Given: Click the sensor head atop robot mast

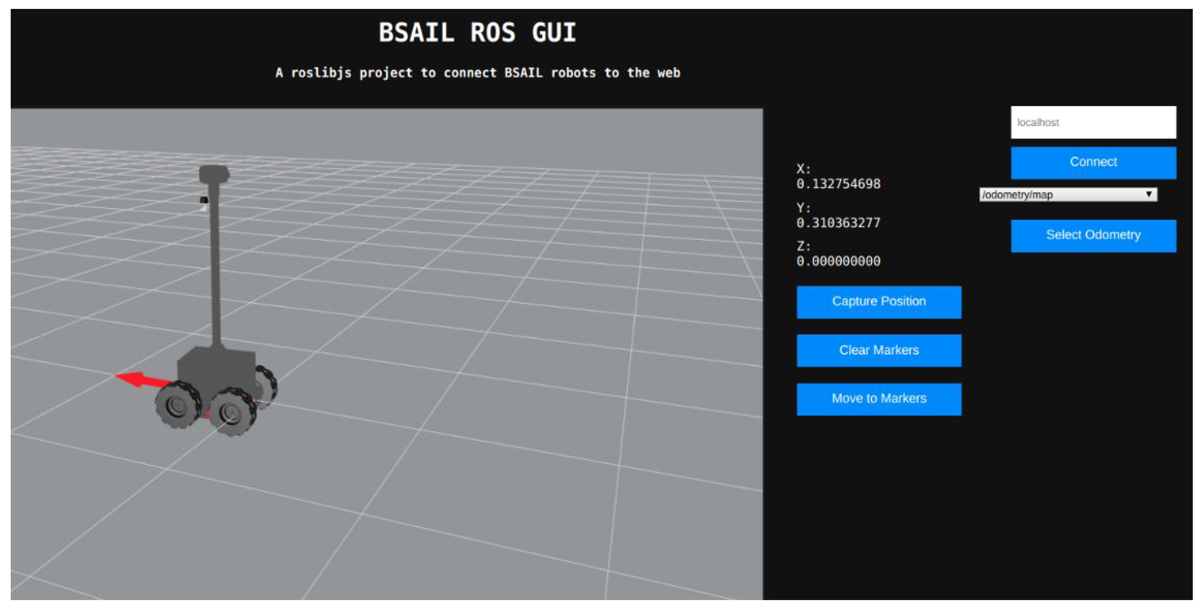Looking at the screenshot, I should pos(214,174).
